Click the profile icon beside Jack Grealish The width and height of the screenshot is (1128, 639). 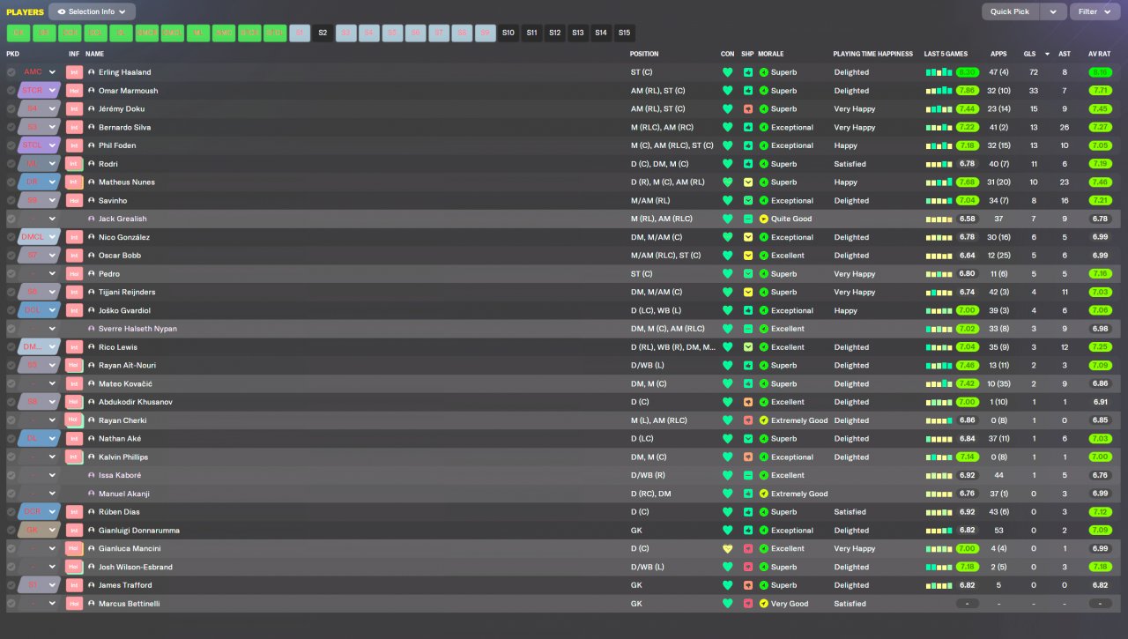point(92,219)
